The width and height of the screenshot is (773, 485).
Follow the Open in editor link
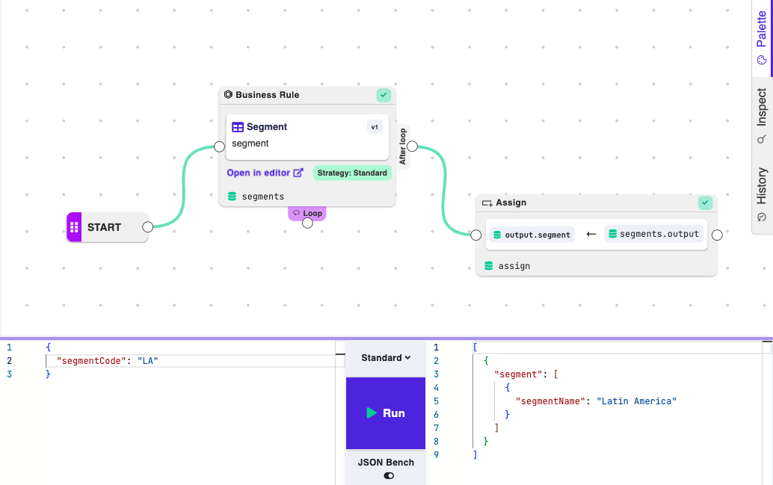click(x=265, y=173)
